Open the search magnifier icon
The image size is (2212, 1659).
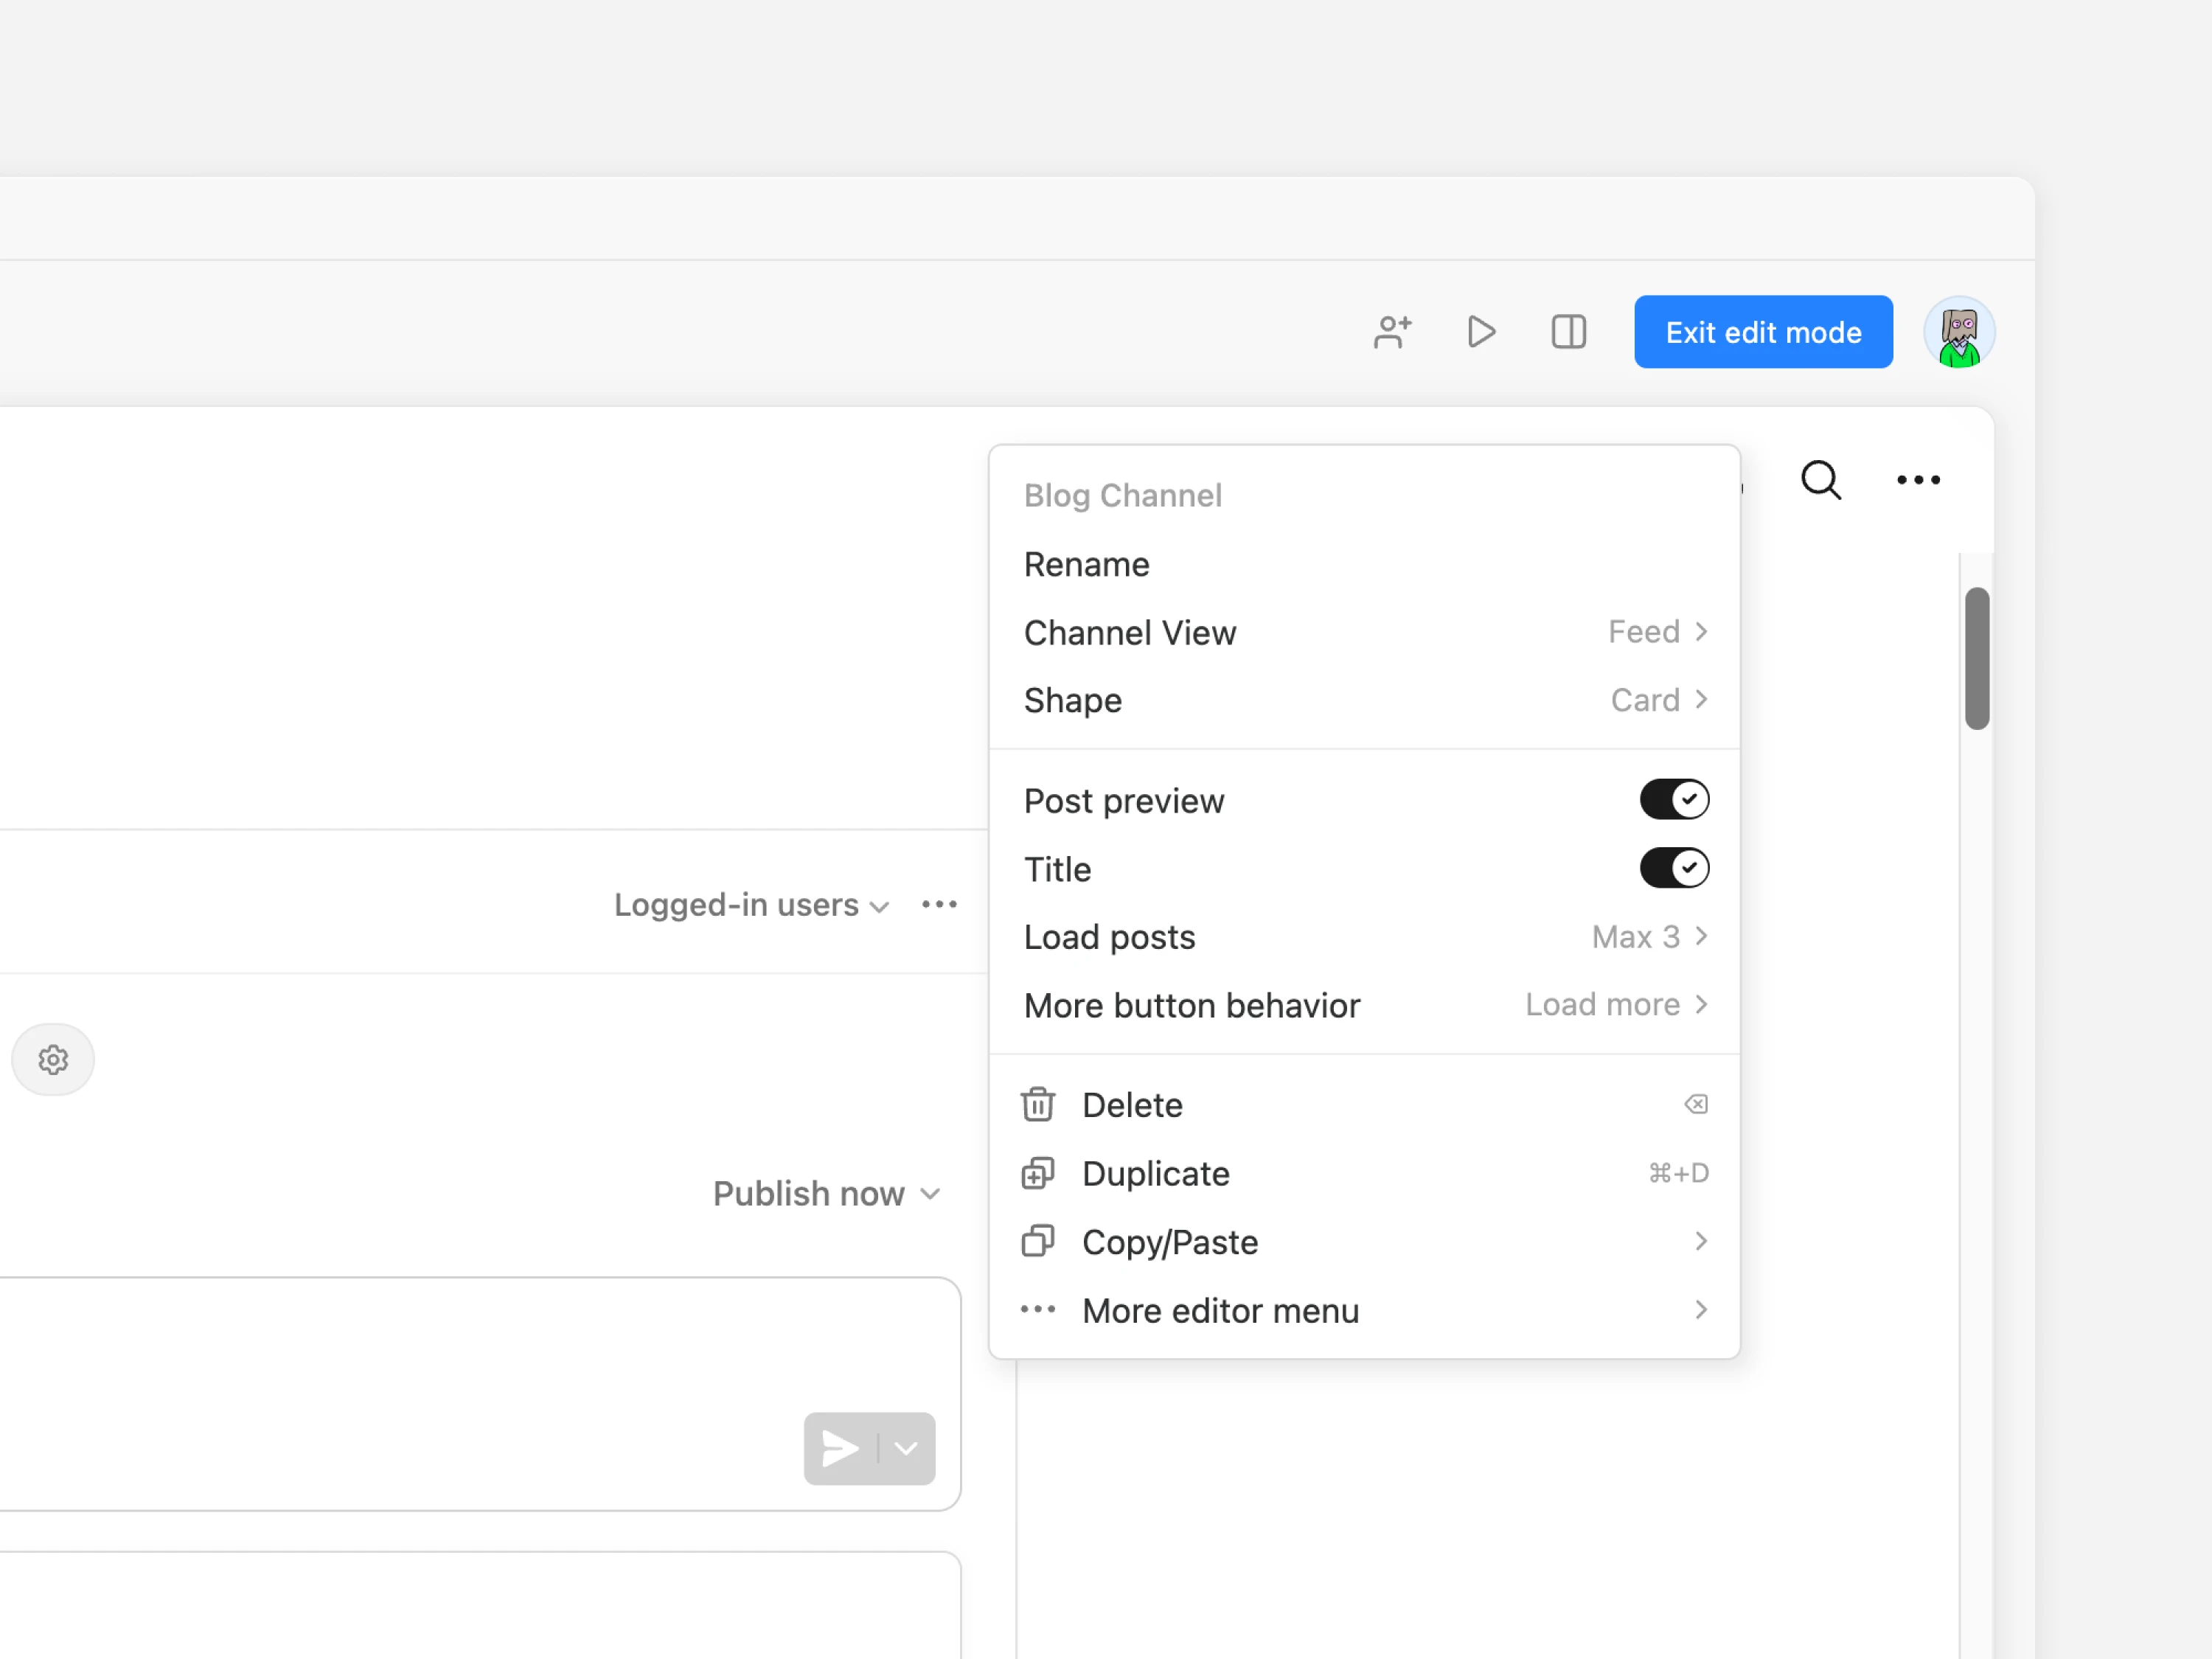(x=1820, y=481)
